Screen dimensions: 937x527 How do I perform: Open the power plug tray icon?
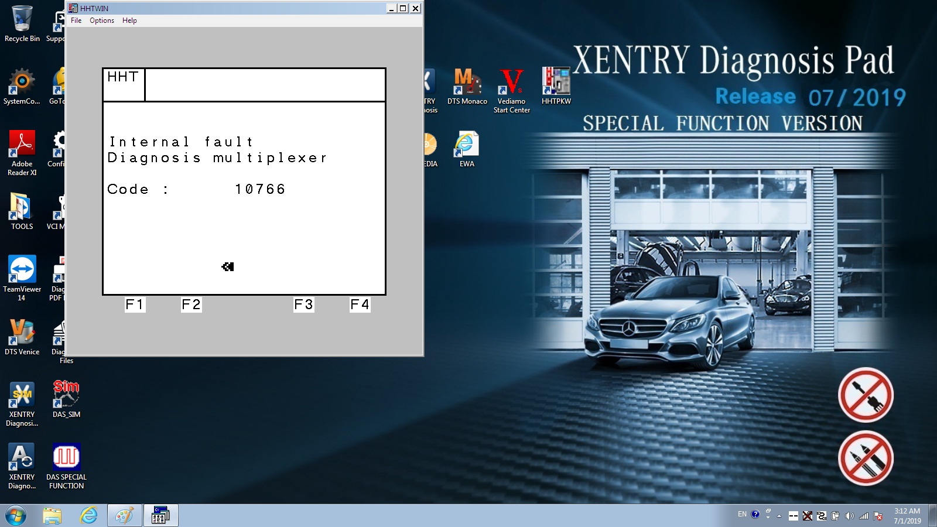[x=836, y=516]
